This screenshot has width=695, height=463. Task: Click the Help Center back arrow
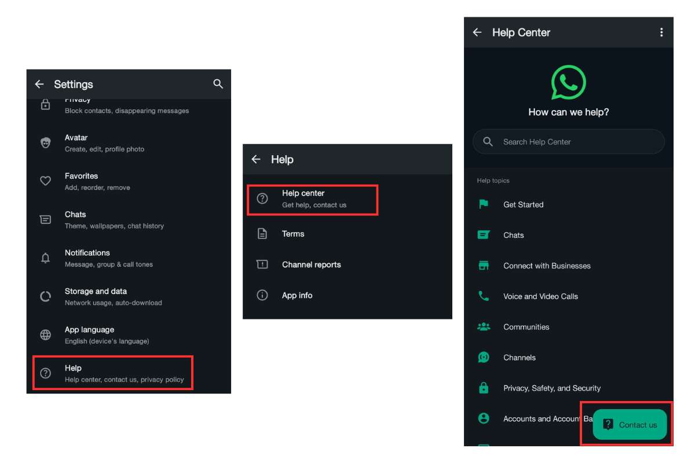(477, 32)
